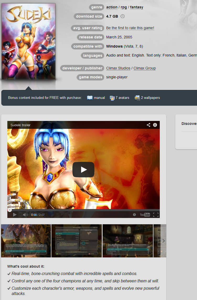Mute the trailer volume speaker icon

point(25,215)
